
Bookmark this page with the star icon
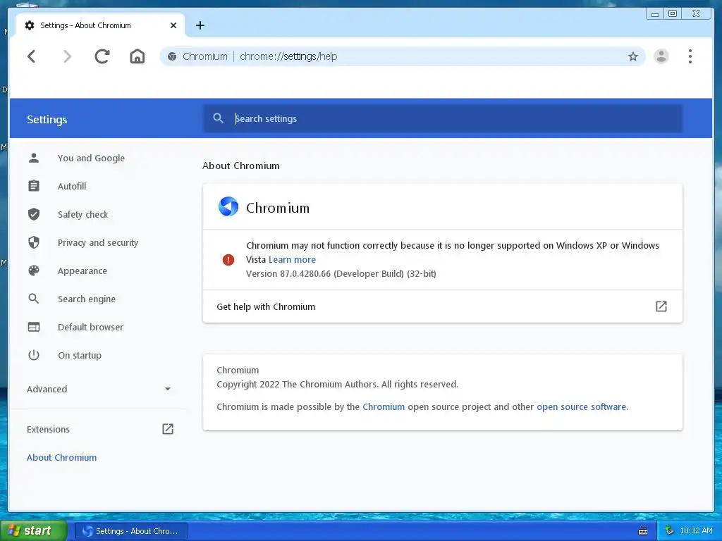point(632,56)
